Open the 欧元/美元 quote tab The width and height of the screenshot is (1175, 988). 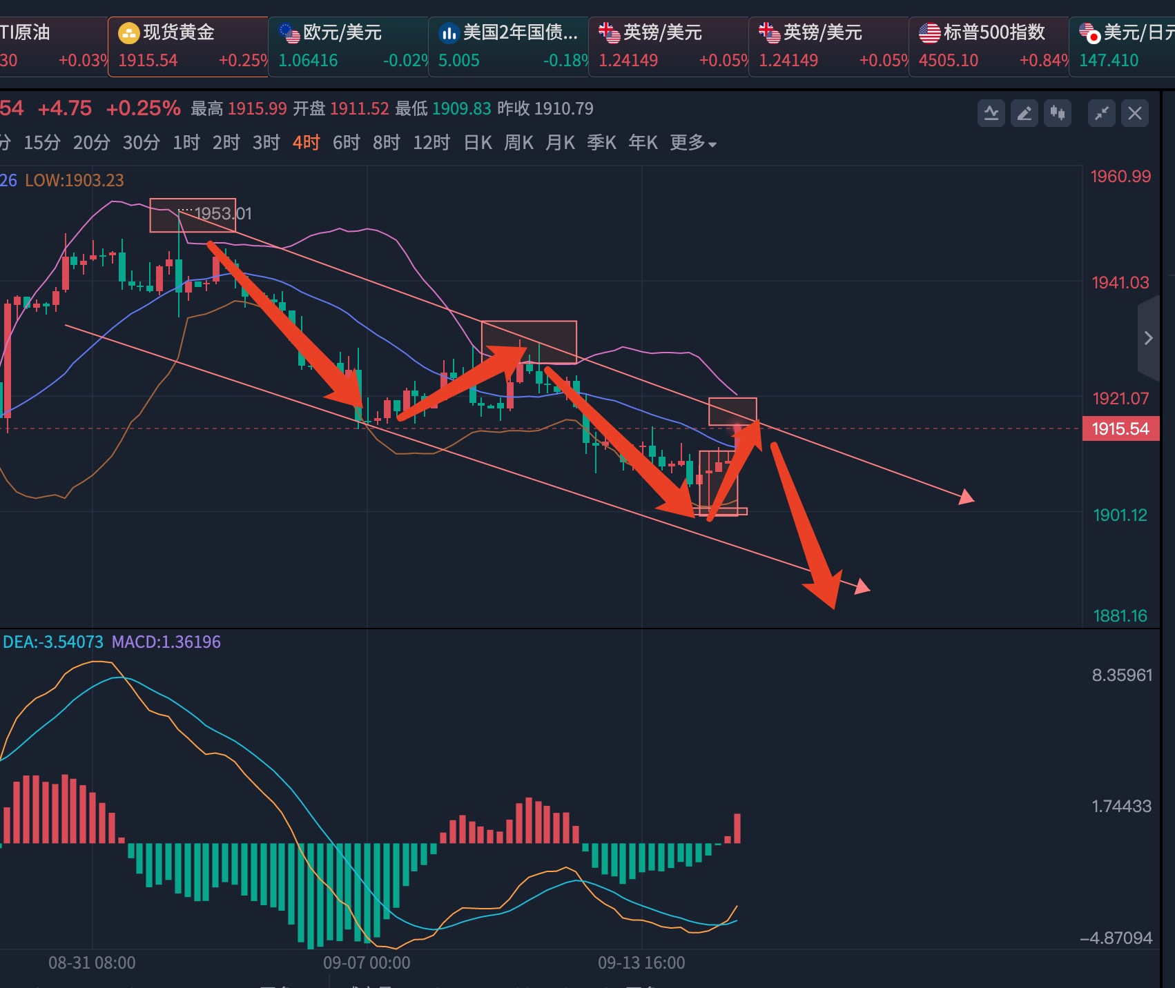pyautogui.click(x=348, y=46)
